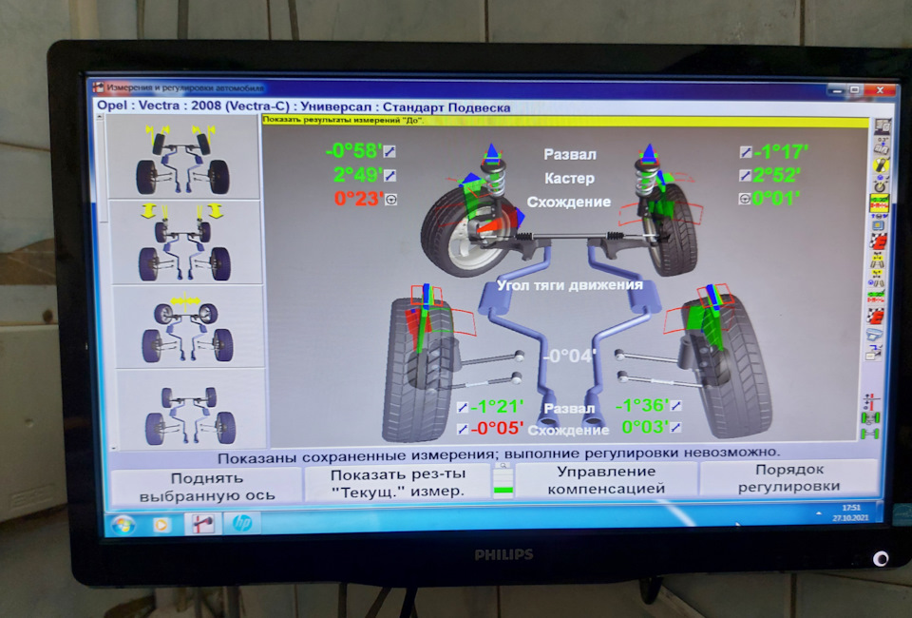This screenshot has width=912, height=618.
Task: Click the plus-minus red bar gauge icon
Action: pyautogui.click(x=871, y=401)
